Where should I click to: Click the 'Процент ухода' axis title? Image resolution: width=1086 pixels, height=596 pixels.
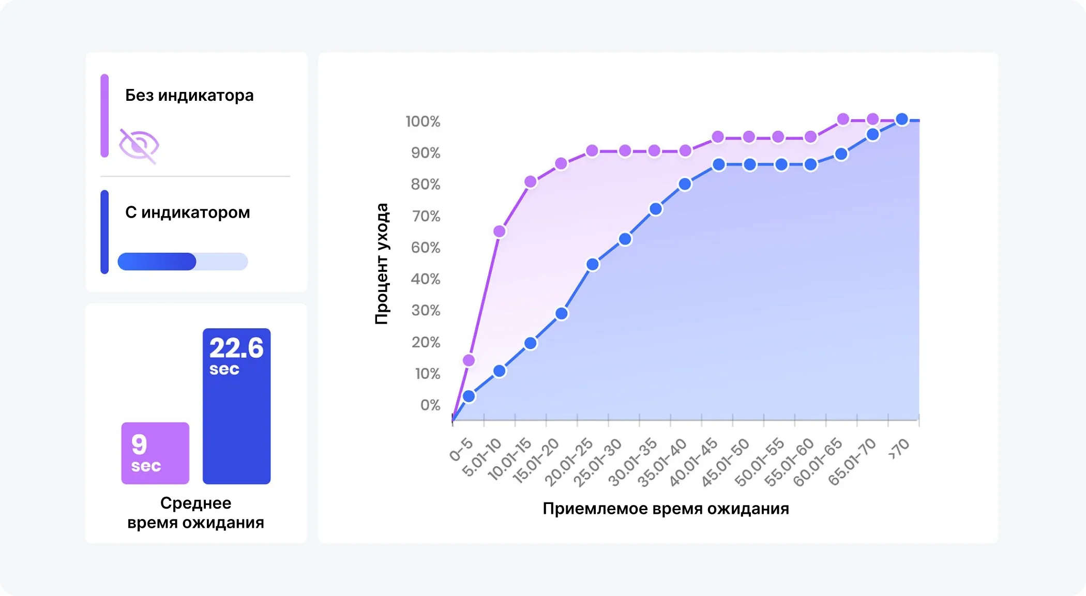point(382,264)
